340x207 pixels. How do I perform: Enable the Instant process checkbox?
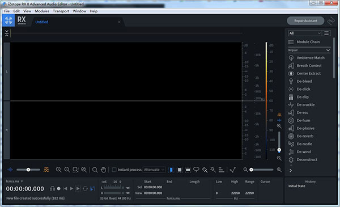tap(114, 170)
